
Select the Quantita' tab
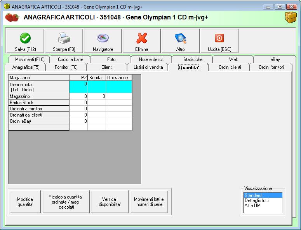189,67
